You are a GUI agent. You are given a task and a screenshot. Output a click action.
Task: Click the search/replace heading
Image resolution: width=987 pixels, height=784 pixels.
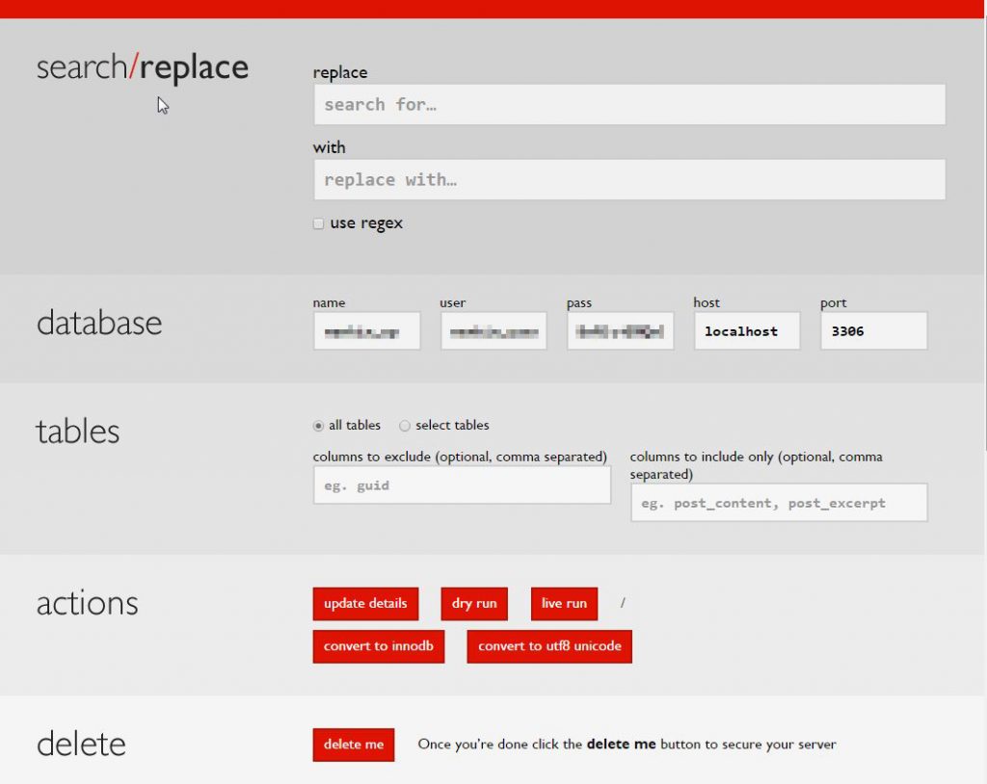coord(143,67)
